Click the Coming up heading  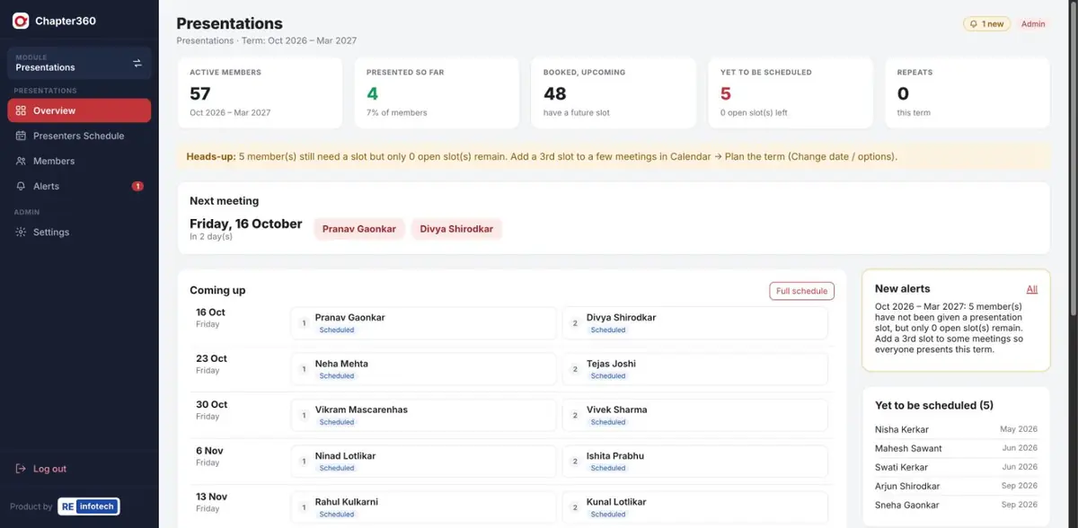point(217,290)
